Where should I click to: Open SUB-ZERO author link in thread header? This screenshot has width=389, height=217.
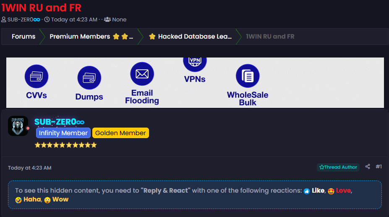(x=24, y=19)
